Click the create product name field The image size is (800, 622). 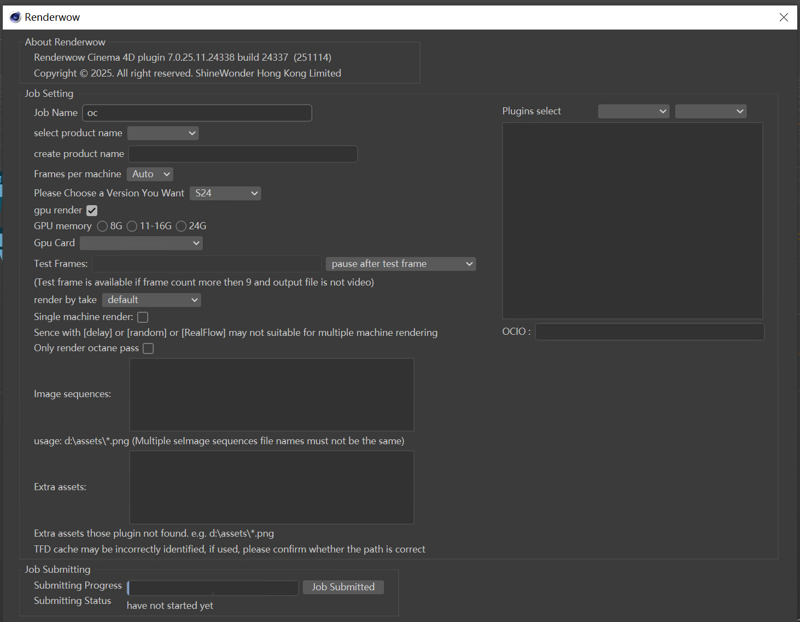point(243,154)
